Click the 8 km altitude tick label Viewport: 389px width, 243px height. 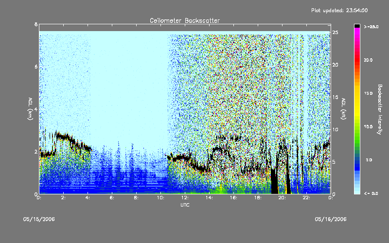click(x=36, y=24)
